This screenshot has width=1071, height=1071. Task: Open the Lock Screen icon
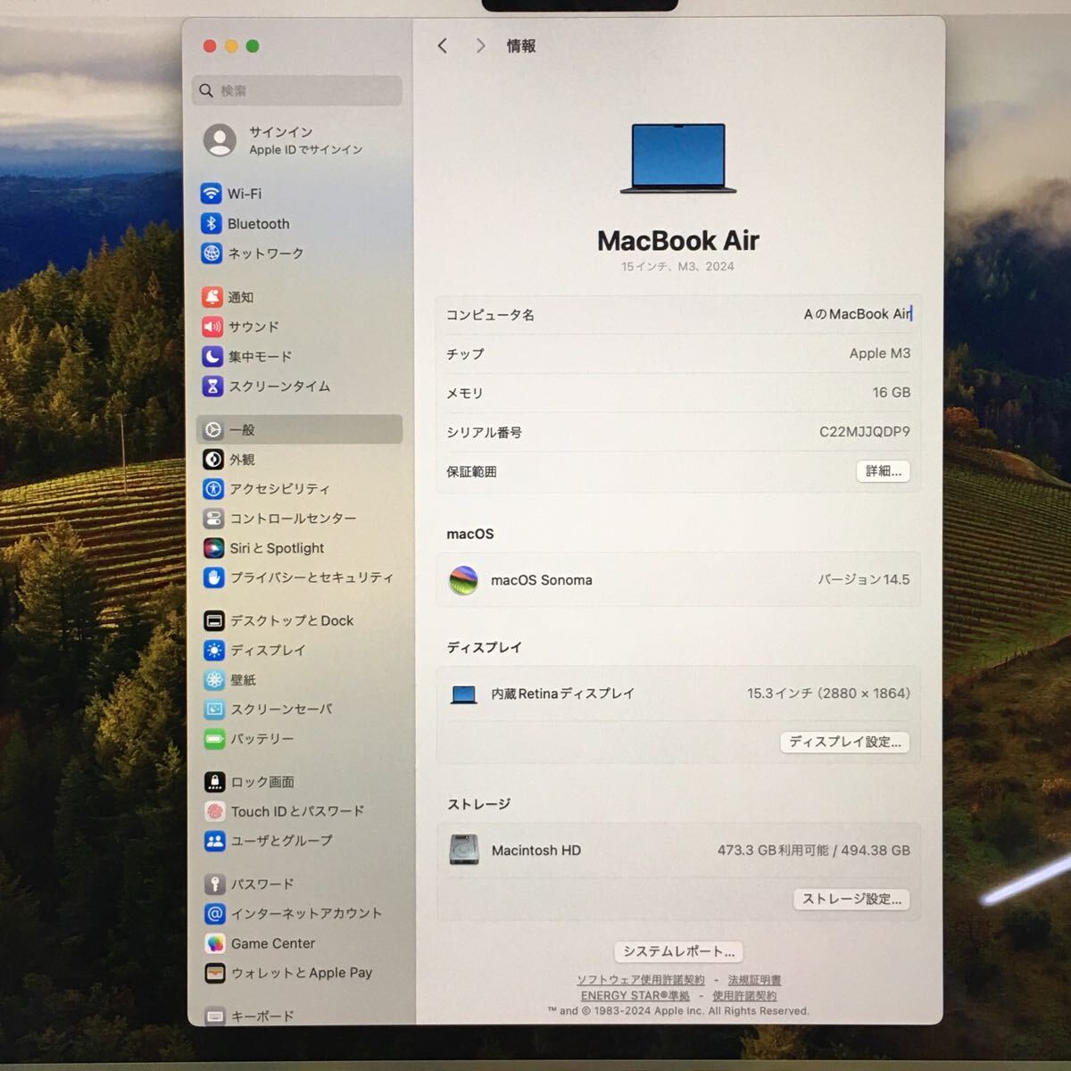[215, 782]
